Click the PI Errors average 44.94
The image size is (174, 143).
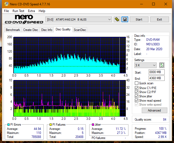(37, 129)
